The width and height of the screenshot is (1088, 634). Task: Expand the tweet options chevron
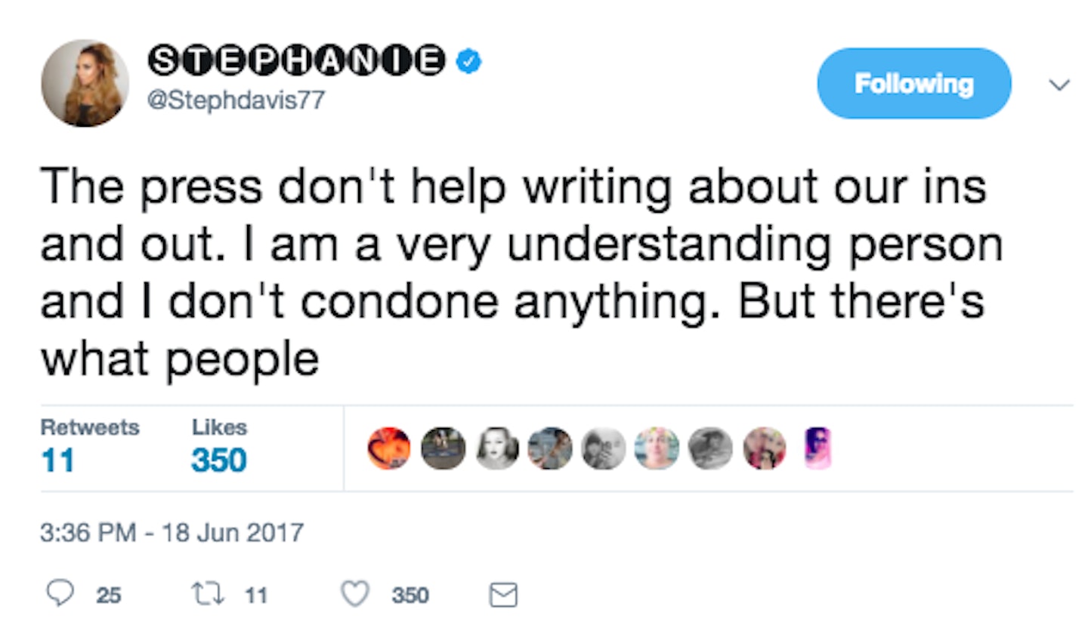[1059, 85]
